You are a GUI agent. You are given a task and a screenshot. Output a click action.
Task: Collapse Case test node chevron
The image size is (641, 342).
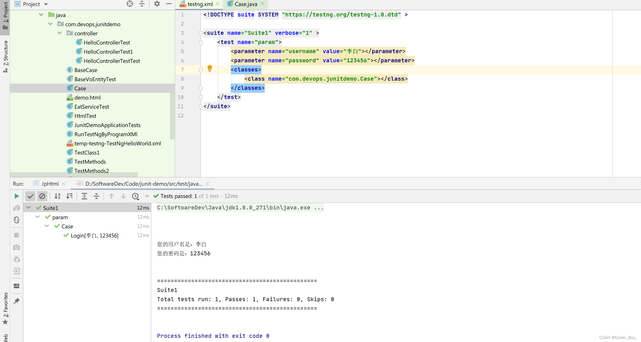pyautogui.click(x=47, y=226)
